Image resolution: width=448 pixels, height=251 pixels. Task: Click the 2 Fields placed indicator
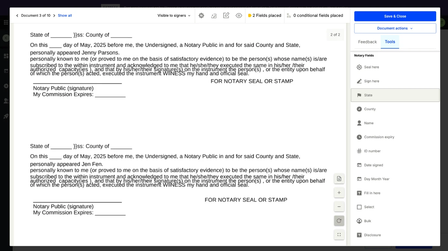[x=265, y=16]
